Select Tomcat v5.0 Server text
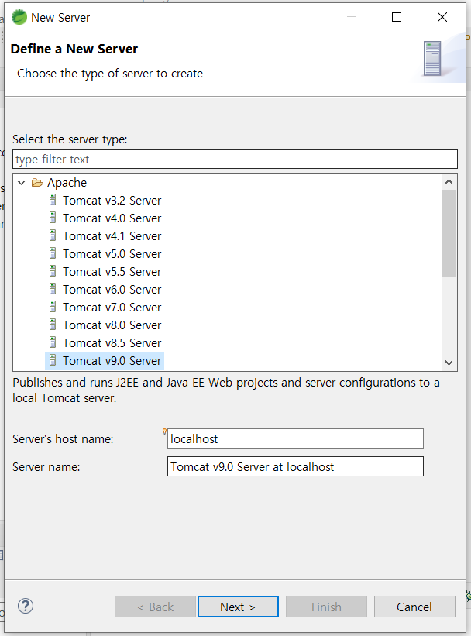Image resolution: width=471 pixels, height=636 pixels. 112,254
